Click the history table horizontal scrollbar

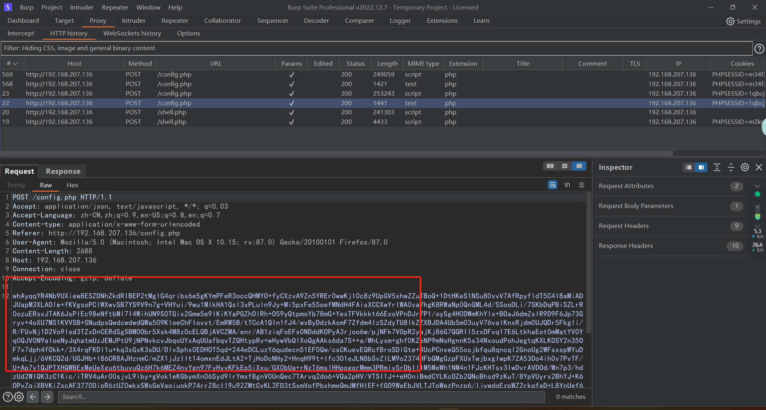pyautogui.click(x=336, y=153)
